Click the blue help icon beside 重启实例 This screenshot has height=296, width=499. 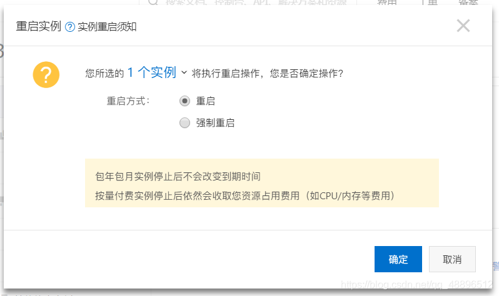click(x=70, y=27)
